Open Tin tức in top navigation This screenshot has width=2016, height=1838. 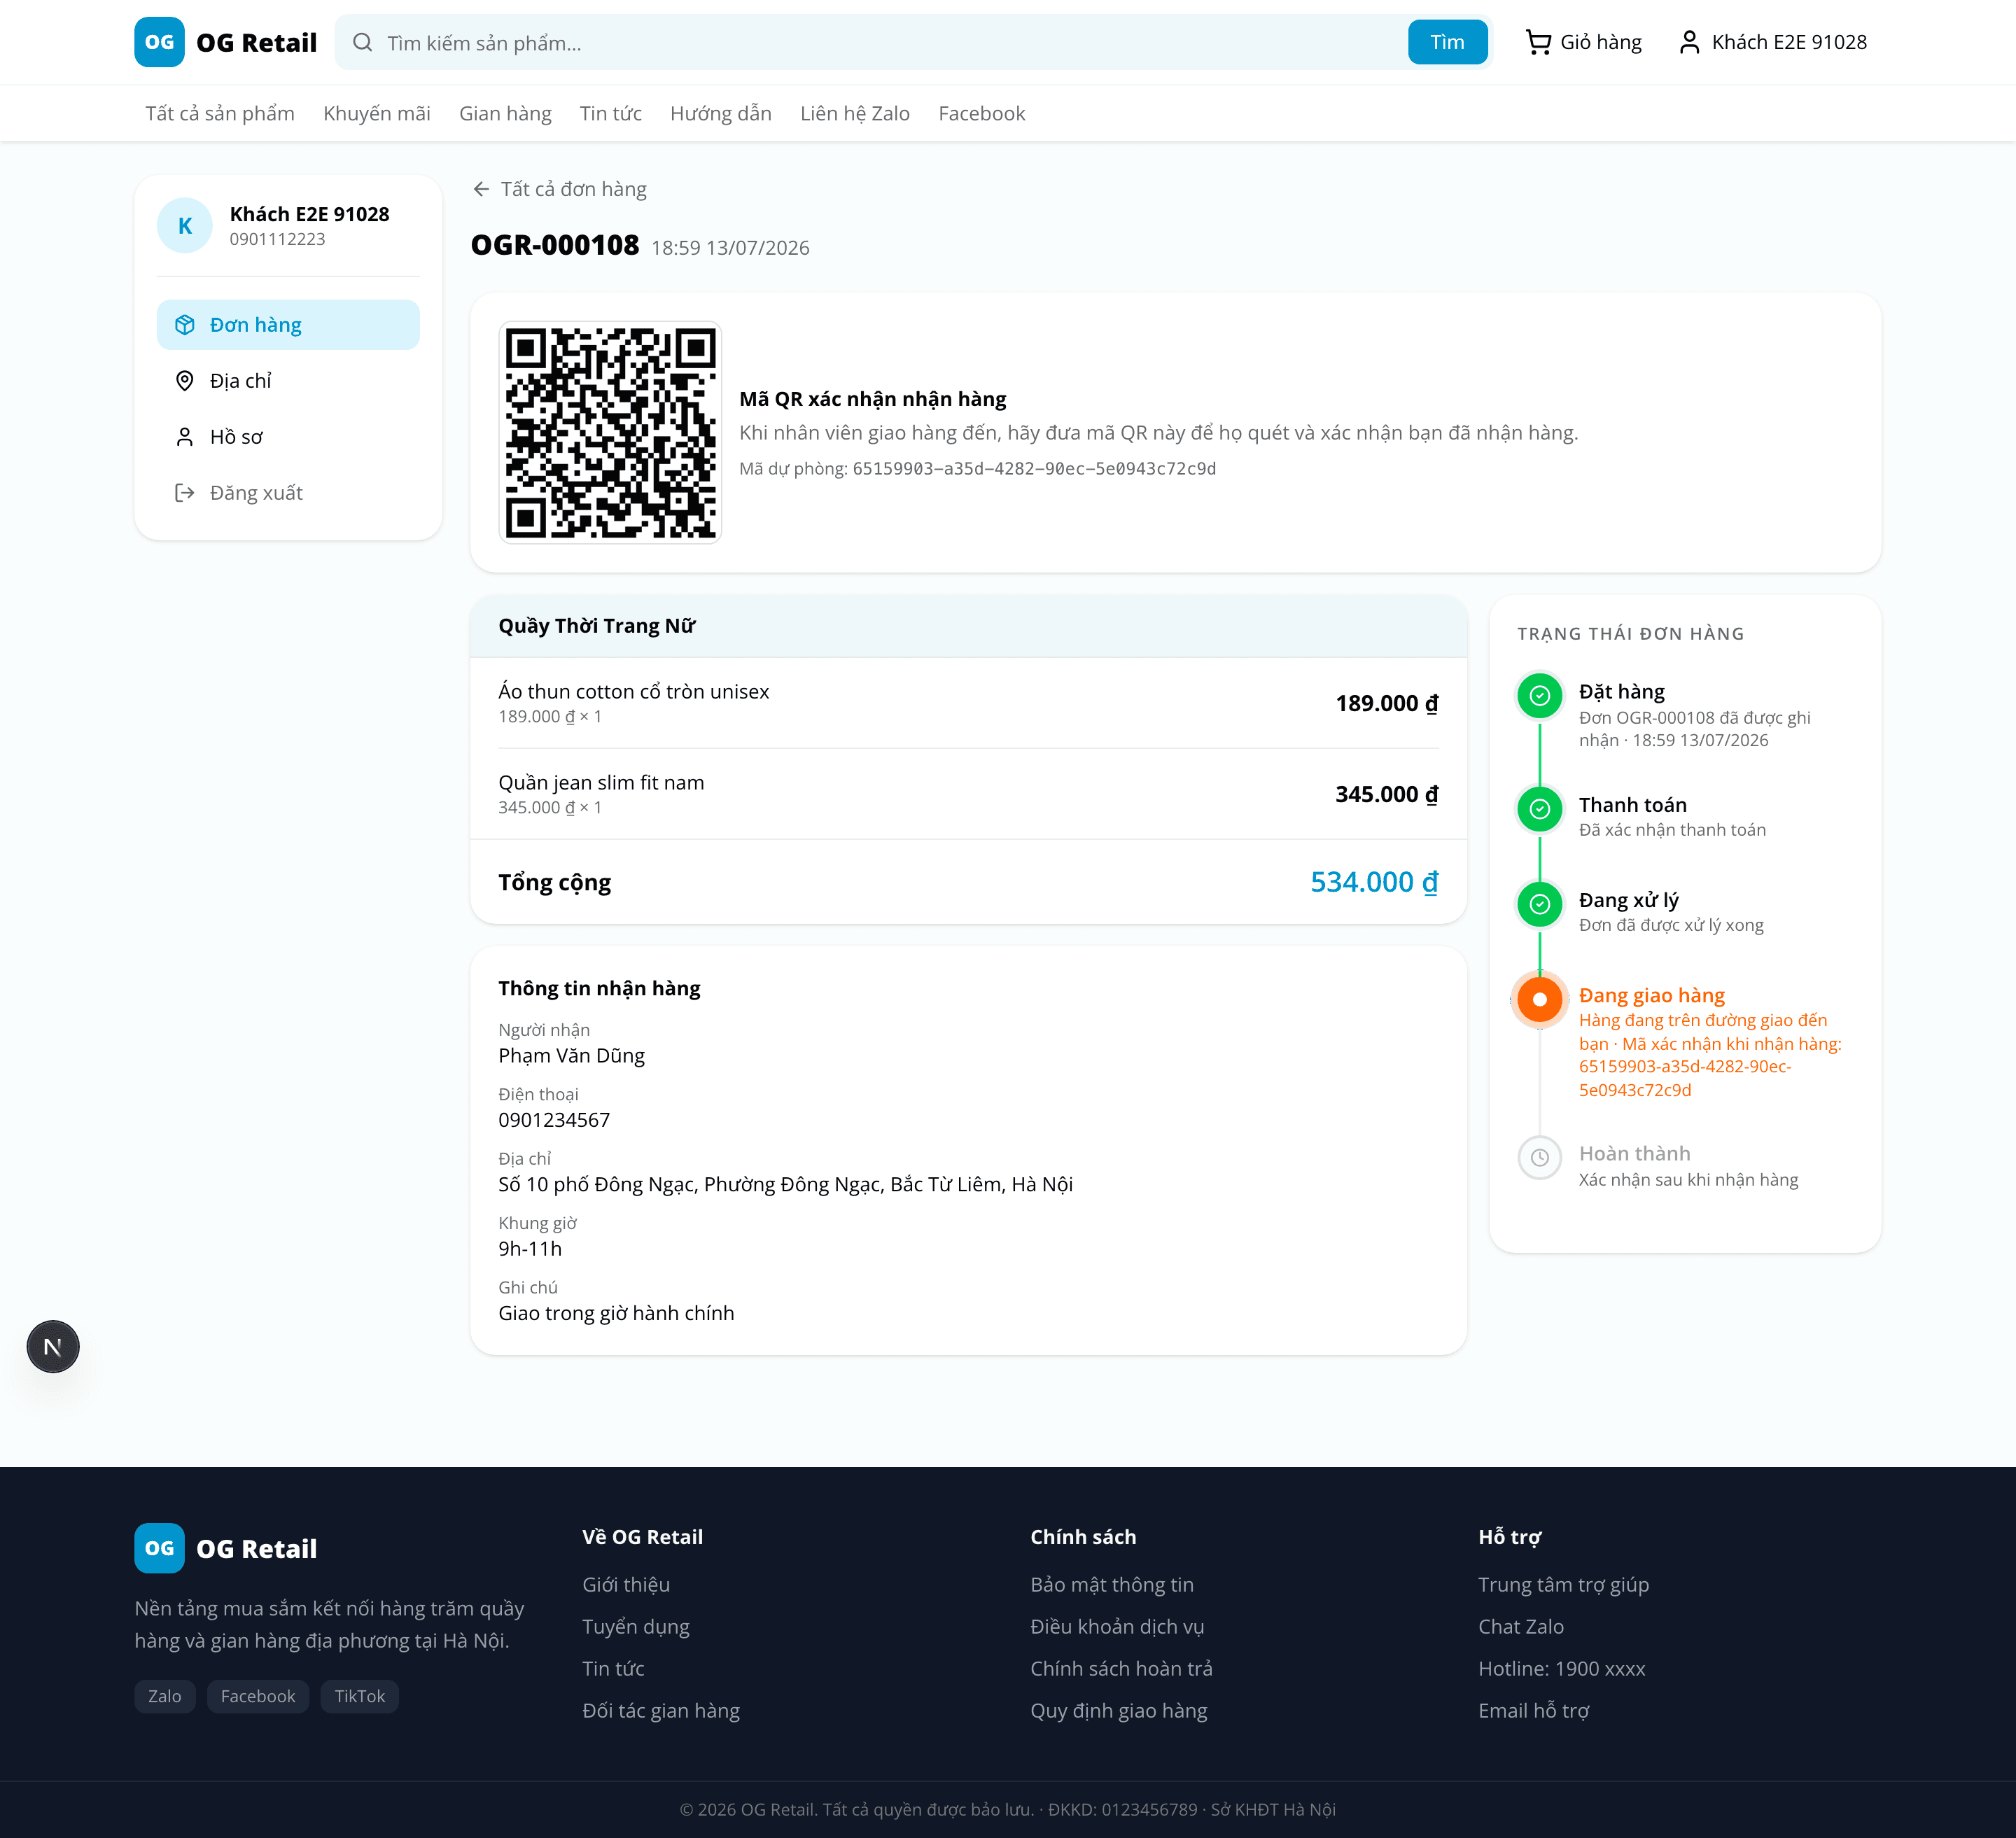pos(611,113)
